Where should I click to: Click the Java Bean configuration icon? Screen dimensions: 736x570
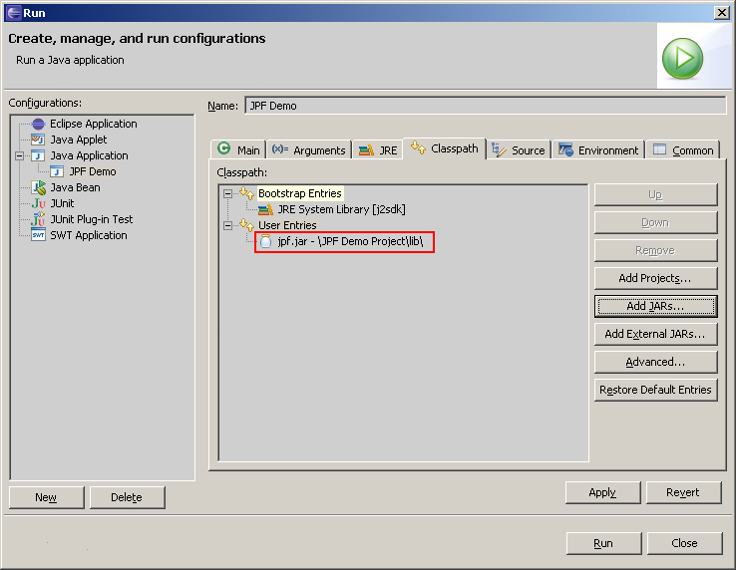coord(38,187)
